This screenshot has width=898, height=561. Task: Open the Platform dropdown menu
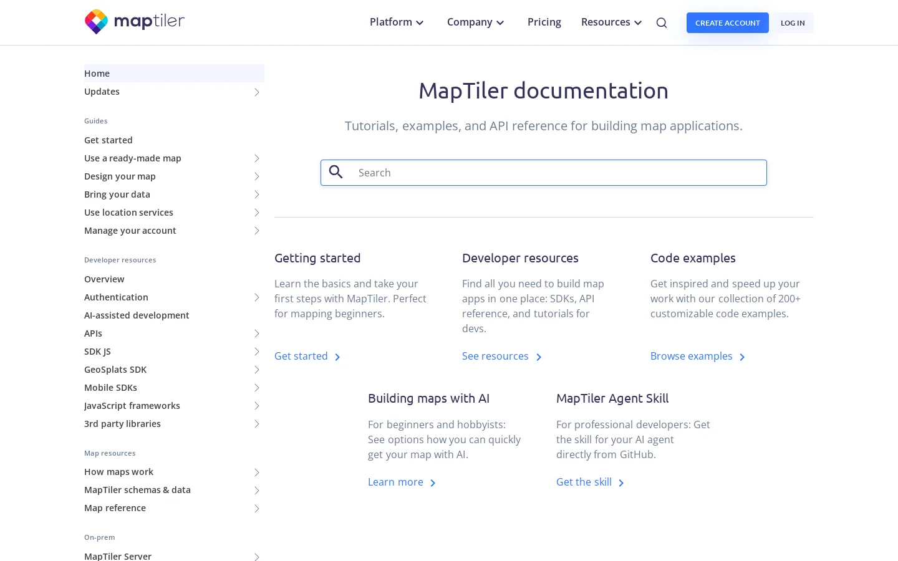point(397,22)
